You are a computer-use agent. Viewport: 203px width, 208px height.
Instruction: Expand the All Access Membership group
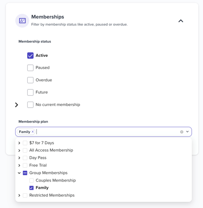[19, 150]
